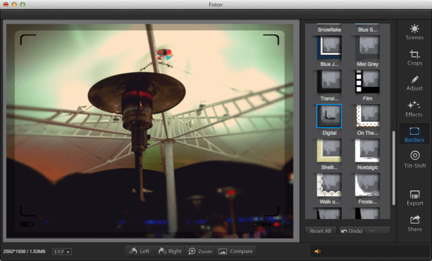Click the borders list scrollbar
The image size is (432, 261).
(x=393, y=168)
